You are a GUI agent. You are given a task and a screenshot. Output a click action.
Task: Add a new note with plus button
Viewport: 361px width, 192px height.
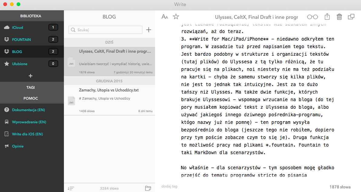coord(149,30)
